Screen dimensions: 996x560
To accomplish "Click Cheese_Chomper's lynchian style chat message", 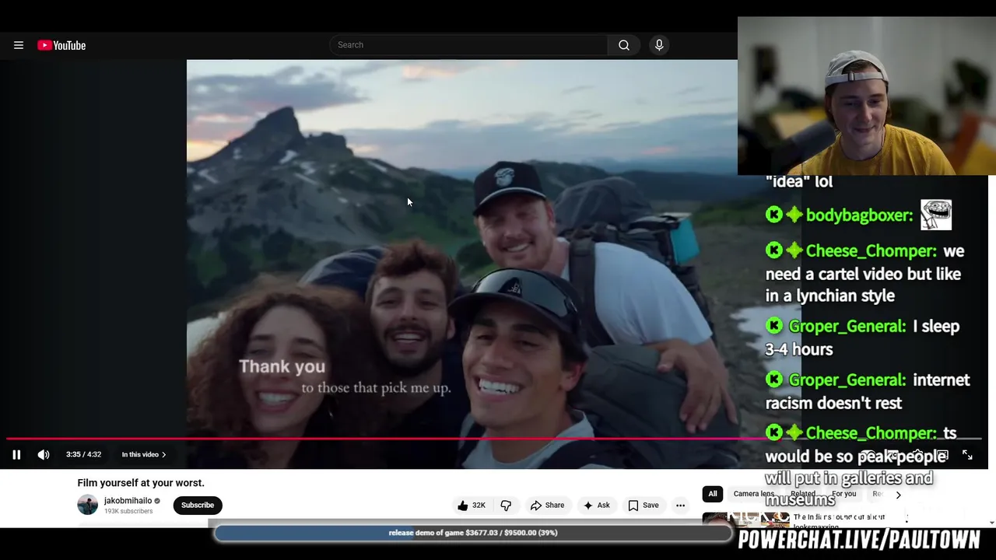I will [x=864, y=273].
